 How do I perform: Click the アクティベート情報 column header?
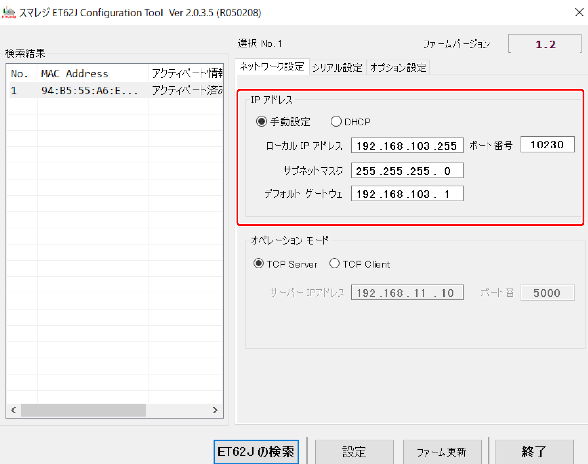tap(186, 73)
